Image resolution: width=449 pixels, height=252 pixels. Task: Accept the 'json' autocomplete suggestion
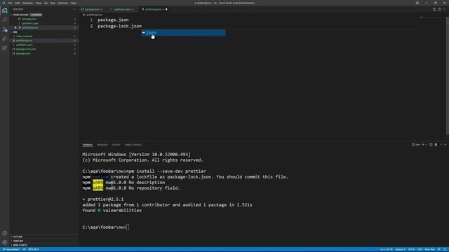[x=183, y=33]
